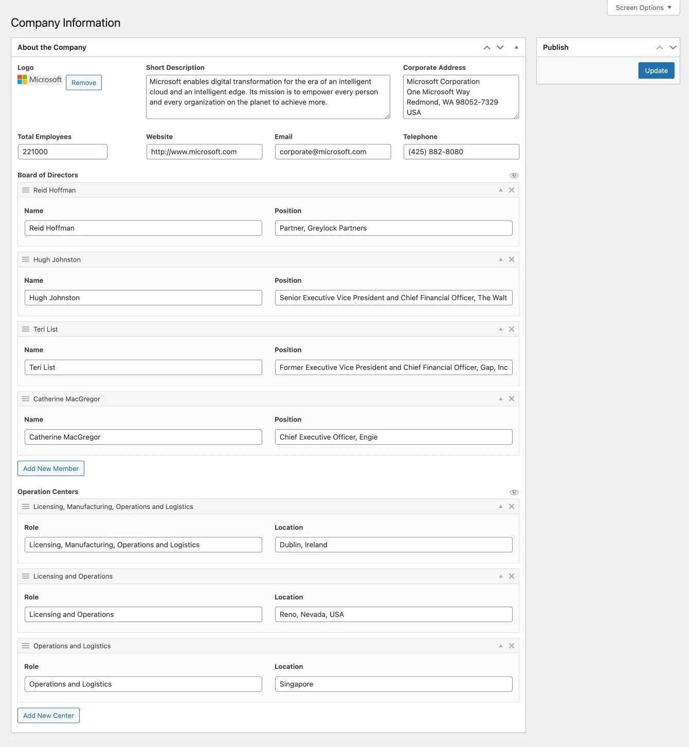Edit Teri List position field
This screenshot has width=689, height=747.
[x=394, y=368]
